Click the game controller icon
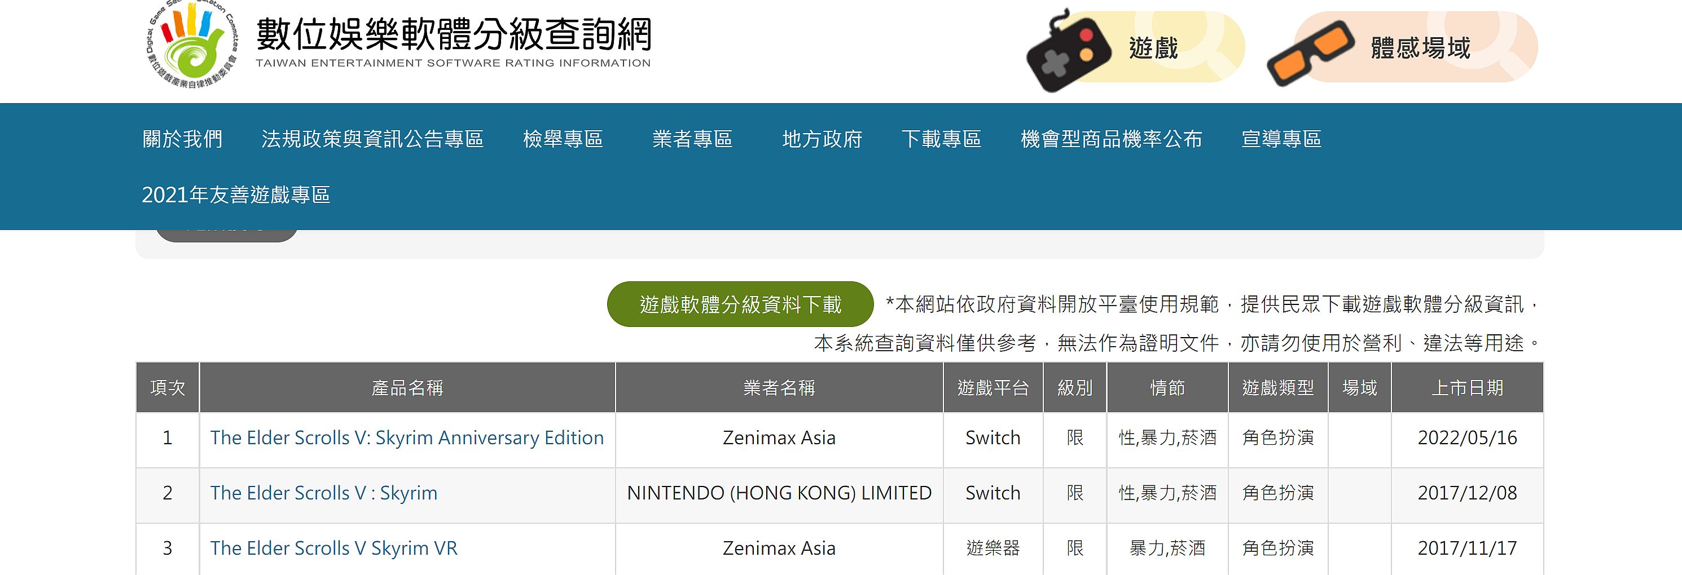The height and width of the screenshot is (575, 1682). pyautogui.click(x=1068, y=51)
